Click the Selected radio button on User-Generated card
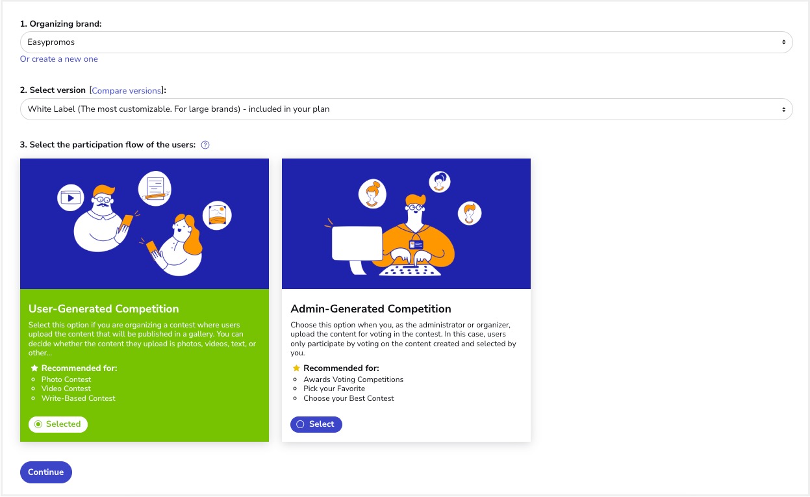Screen dimensions: 810x497 [x=58, y=424]
